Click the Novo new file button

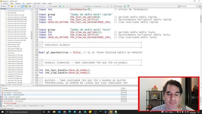tap(3, 6)
